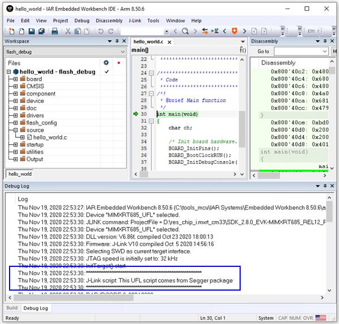Image resolution: width=339 pixels, height=324 pixels.
Task: Find previous occurrence arrow
Action: (175, 32)
